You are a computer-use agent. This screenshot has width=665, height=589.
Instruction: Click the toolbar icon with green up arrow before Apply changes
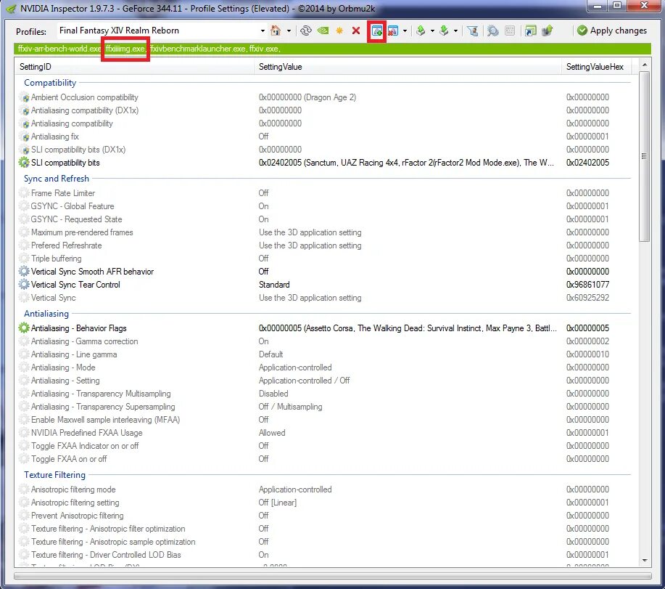[548, 31]
